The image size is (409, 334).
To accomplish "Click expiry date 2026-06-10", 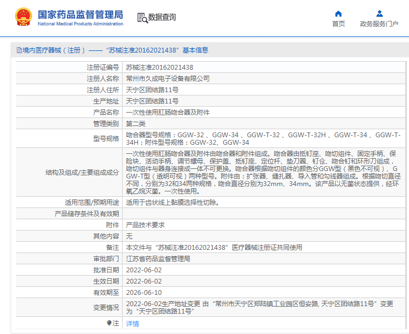I will [x=144, y=292].
